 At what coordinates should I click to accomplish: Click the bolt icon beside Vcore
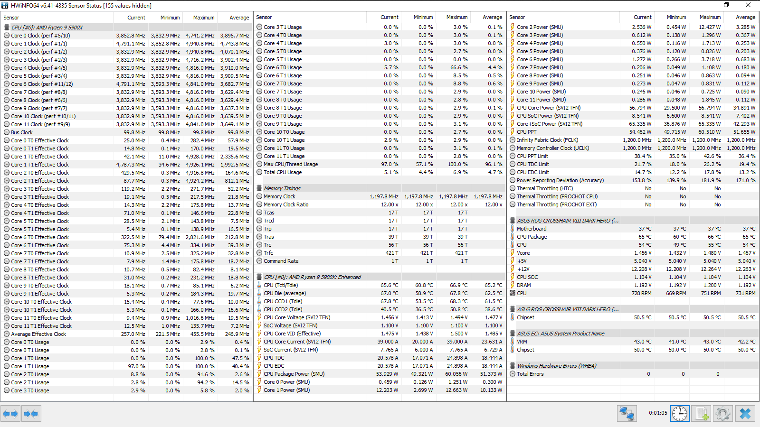(513, 253)
